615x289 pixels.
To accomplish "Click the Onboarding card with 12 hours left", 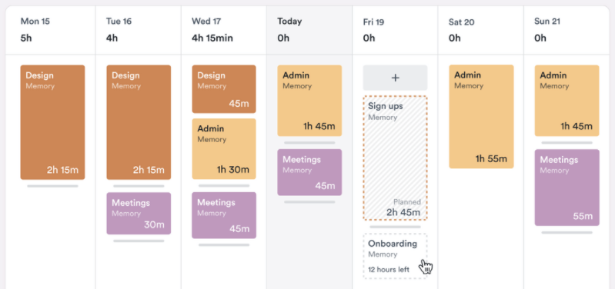I will tap(395, 256).
